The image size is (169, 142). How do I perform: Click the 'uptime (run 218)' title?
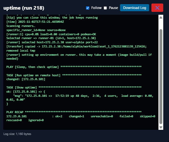pos(24,8)
